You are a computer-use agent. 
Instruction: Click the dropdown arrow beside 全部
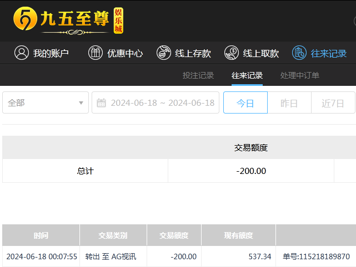pyautogui.click(x=81, y=103)
